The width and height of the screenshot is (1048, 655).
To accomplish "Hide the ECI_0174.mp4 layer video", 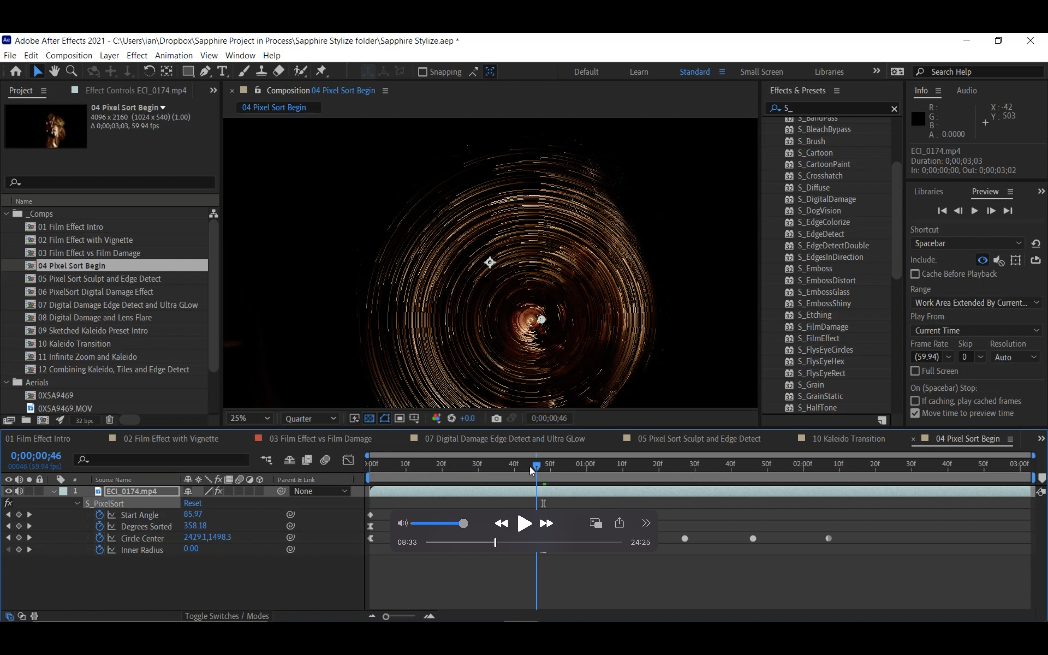I will 8,491.
